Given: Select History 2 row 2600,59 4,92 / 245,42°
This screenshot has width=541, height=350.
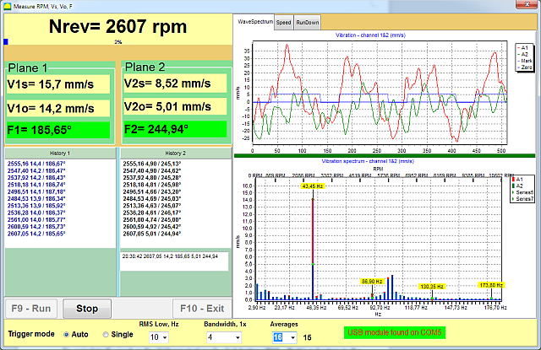Looking at the screenshot, I should coord(152,227).
